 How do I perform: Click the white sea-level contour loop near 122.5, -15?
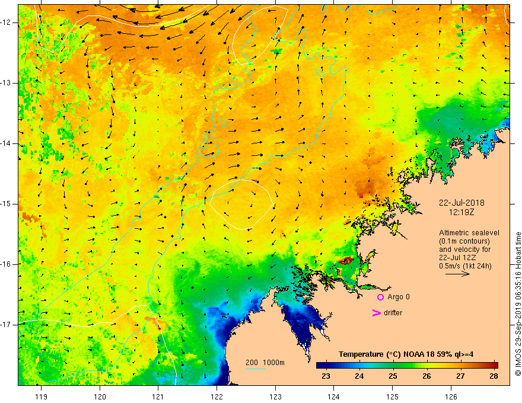tap(241, 204)
